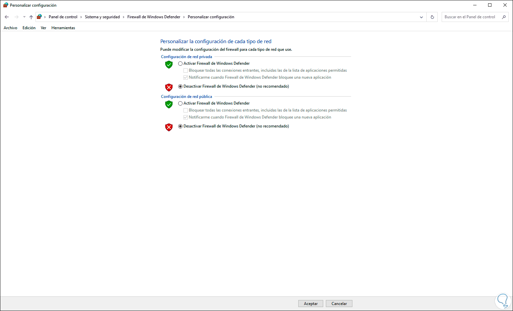Click red shield icon under public network
The height and width of the screenshot is (311, 513).
tap(169, 127)
